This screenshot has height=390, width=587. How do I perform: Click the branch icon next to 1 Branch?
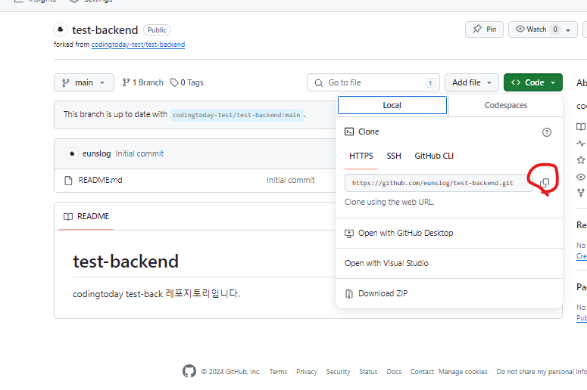pyautogui.click(x=126, y=82)
